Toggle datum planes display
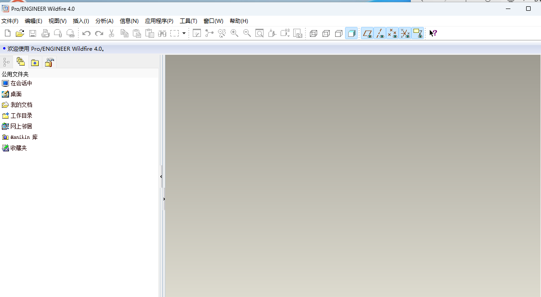This screenshot has height=297, width=541. (x=368, y=33)
